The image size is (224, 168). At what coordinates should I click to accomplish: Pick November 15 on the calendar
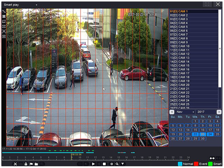coord(195,130)
